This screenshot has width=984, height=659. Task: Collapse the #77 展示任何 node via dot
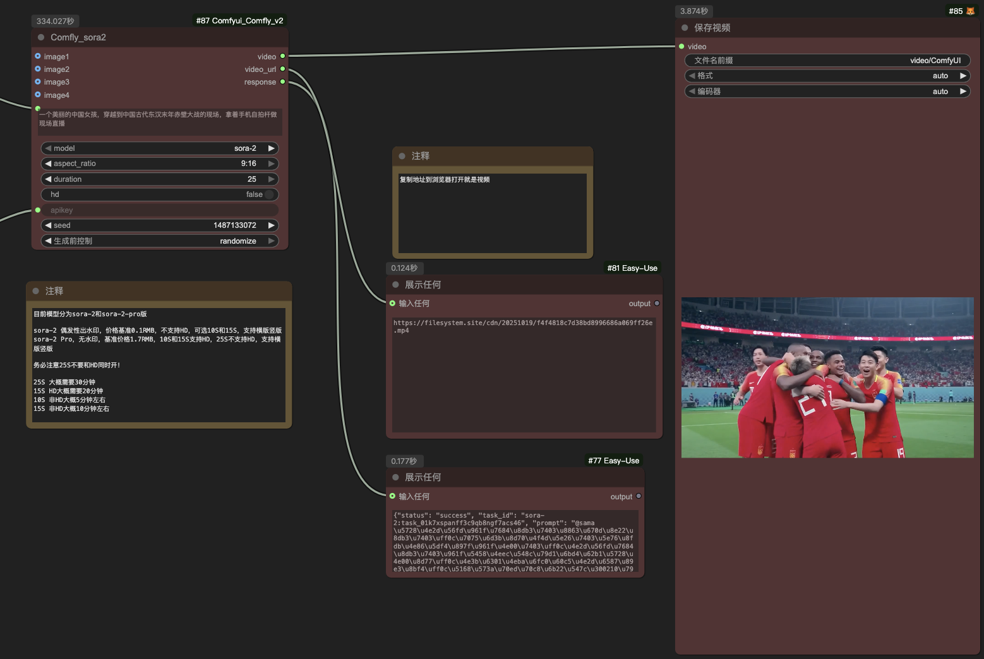pyautogui.click(x=395, y=477)
